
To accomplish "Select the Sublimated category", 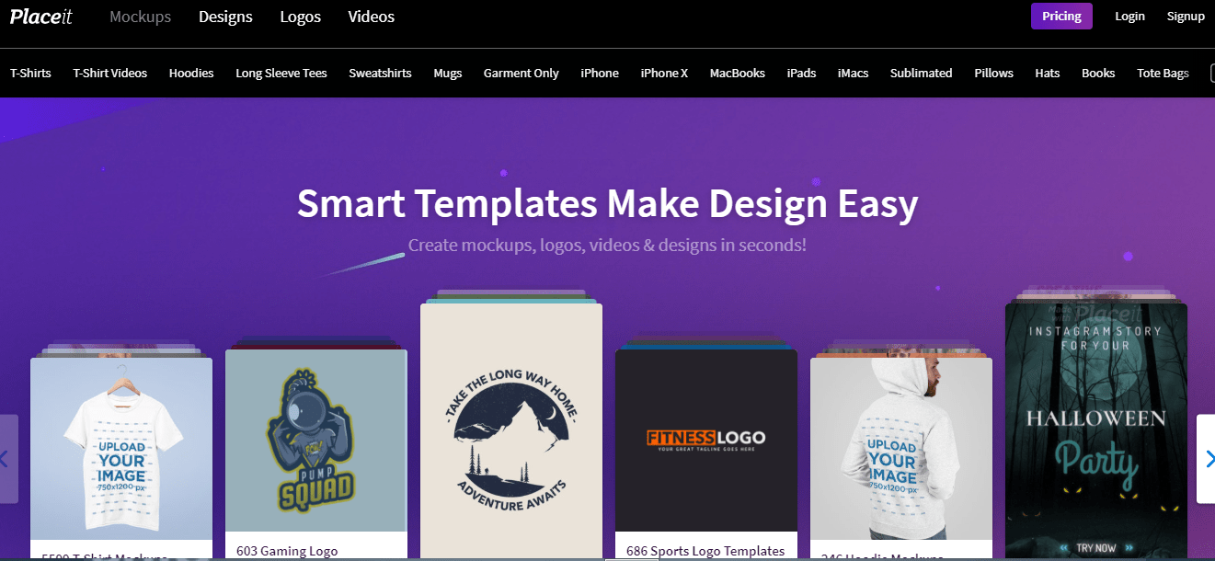I will pyautogui.click(x=921, y=74).
